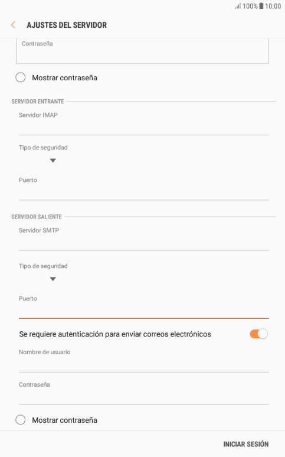Focus the top boxed Contraseña field
The height and width of the screenshot is (457, 285).
tap(142, 51)
